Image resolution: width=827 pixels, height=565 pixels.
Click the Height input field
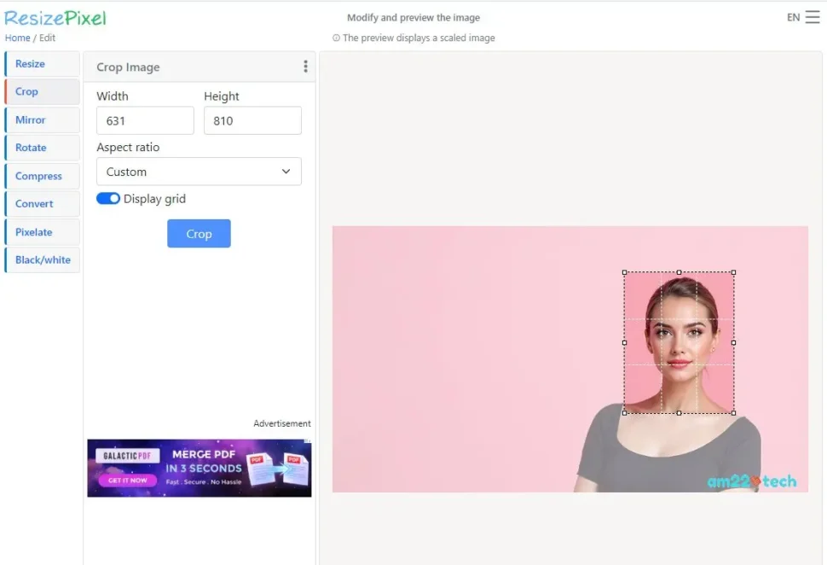(252, 120)
